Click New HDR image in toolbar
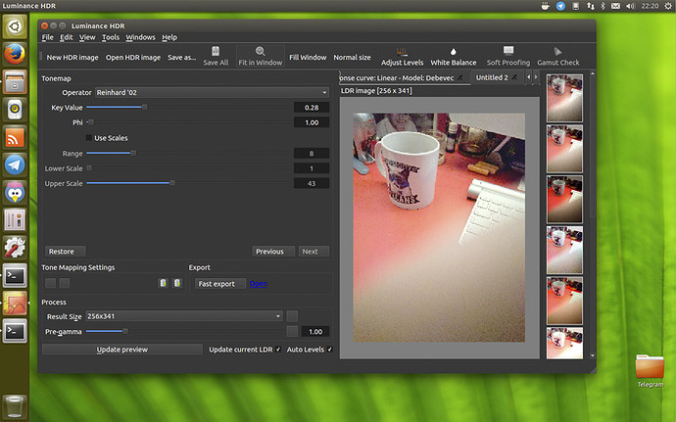Image resolution: width=676 pixels, height=422 pixels. [x=72, y=58]
